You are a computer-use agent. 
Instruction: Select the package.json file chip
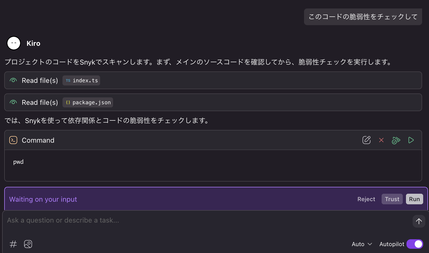click(x=88, y=102)
